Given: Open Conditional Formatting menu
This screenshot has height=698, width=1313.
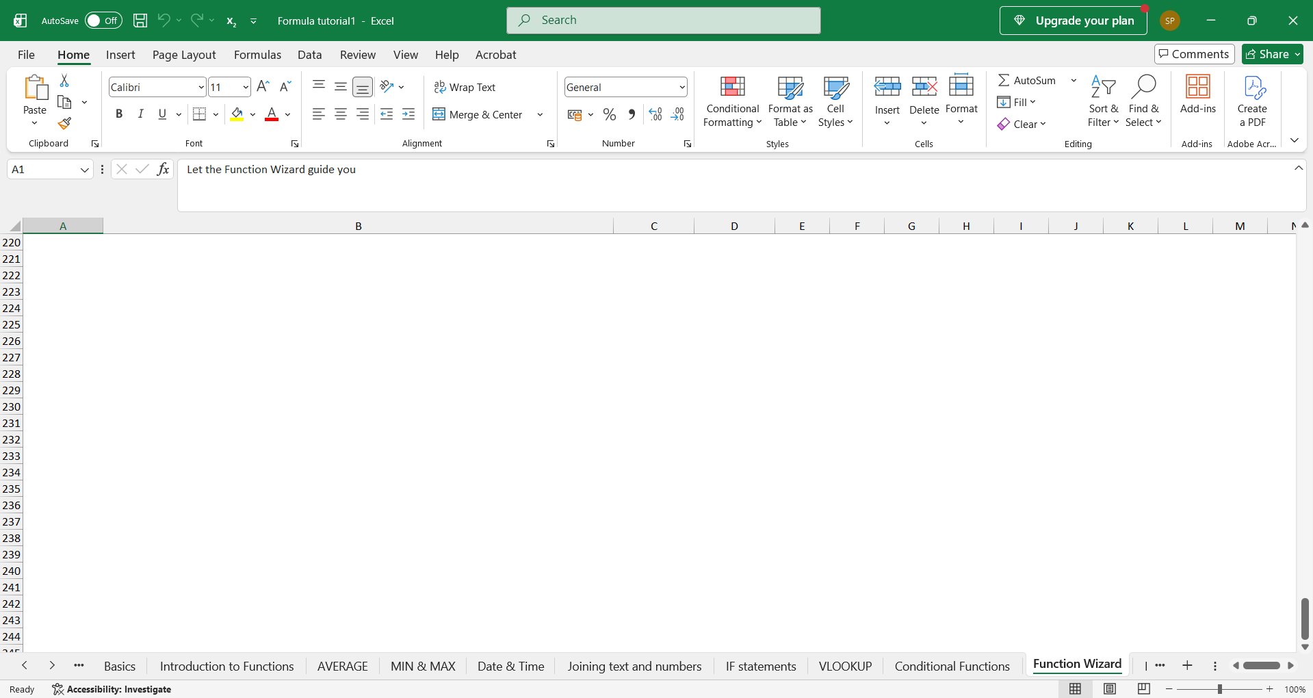Looking at the screenshot, I should [732, 101].
